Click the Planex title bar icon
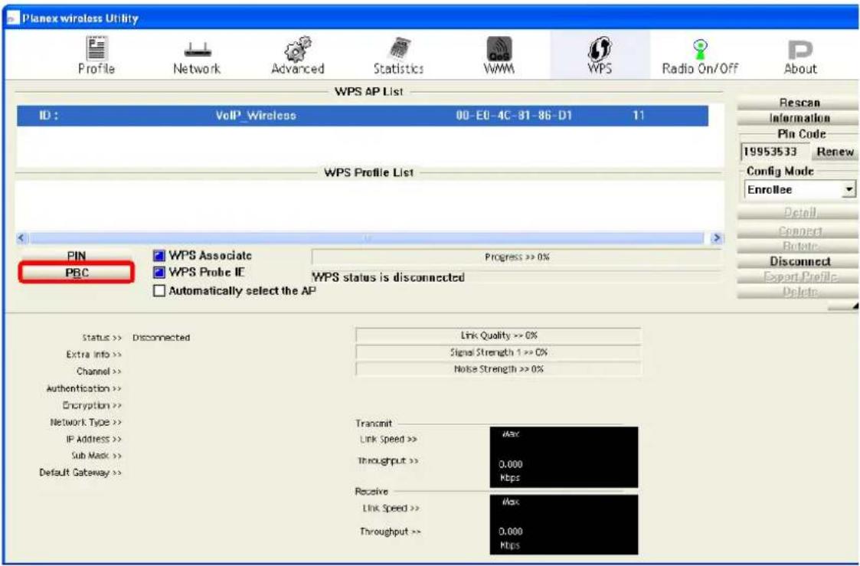 [12, 18]
